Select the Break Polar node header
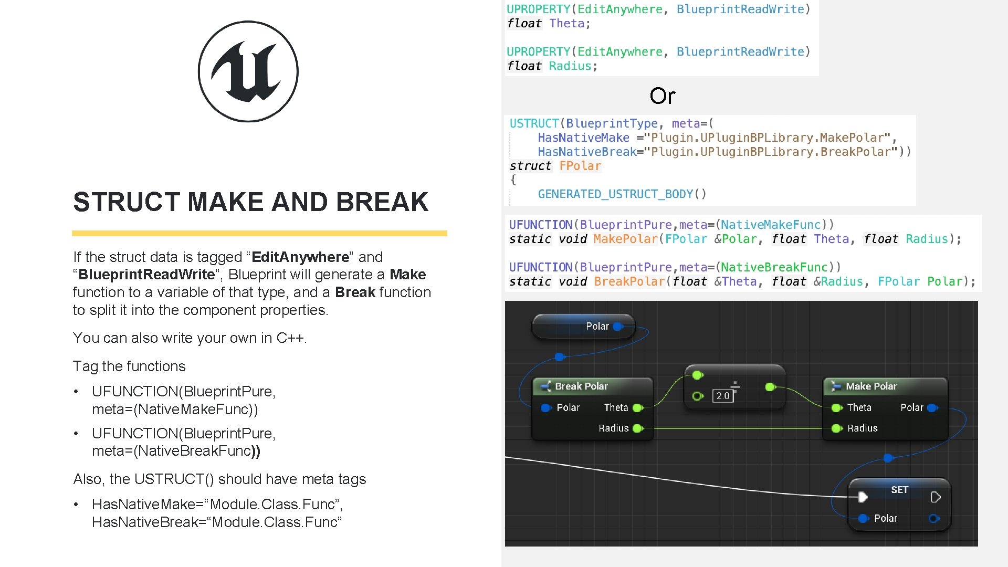 click(581, 386)
